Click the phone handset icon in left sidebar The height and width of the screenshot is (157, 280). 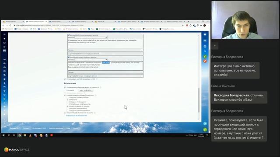(4, 103)
